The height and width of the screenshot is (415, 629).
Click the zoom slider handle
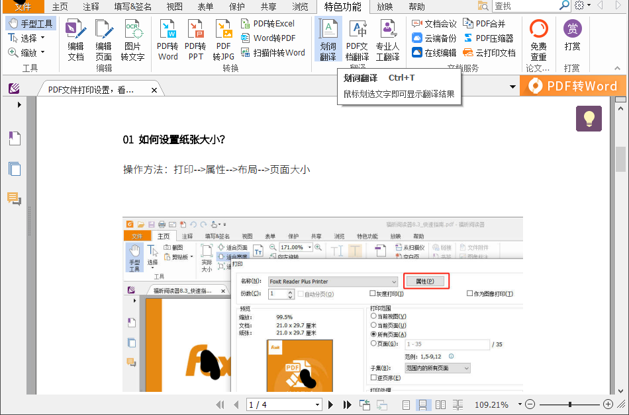(x=570, y=404)
